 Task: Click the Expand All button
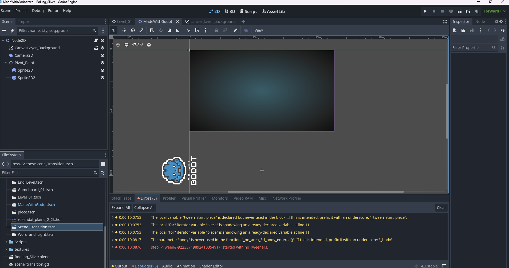[121, 208]
